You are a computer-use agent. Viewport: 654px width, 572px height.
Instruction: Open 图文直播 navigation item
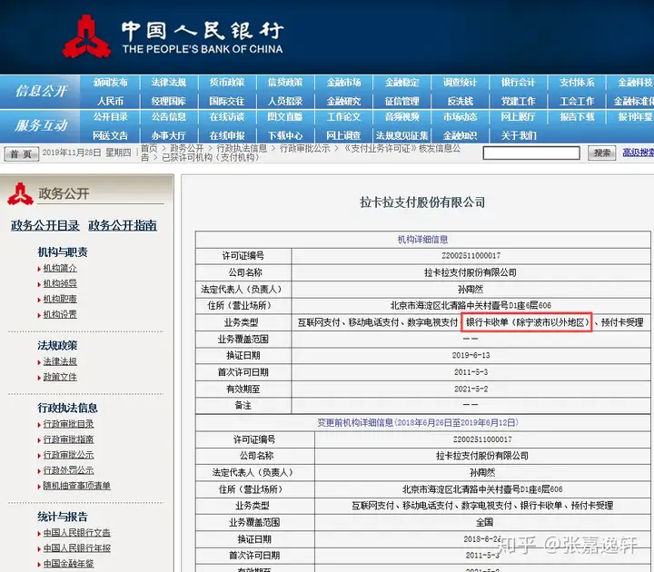tap(285, 117)
